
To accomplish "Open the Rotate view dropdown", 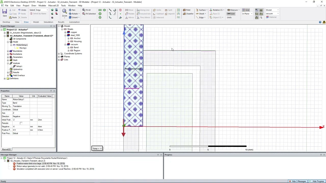I will 79,14.
